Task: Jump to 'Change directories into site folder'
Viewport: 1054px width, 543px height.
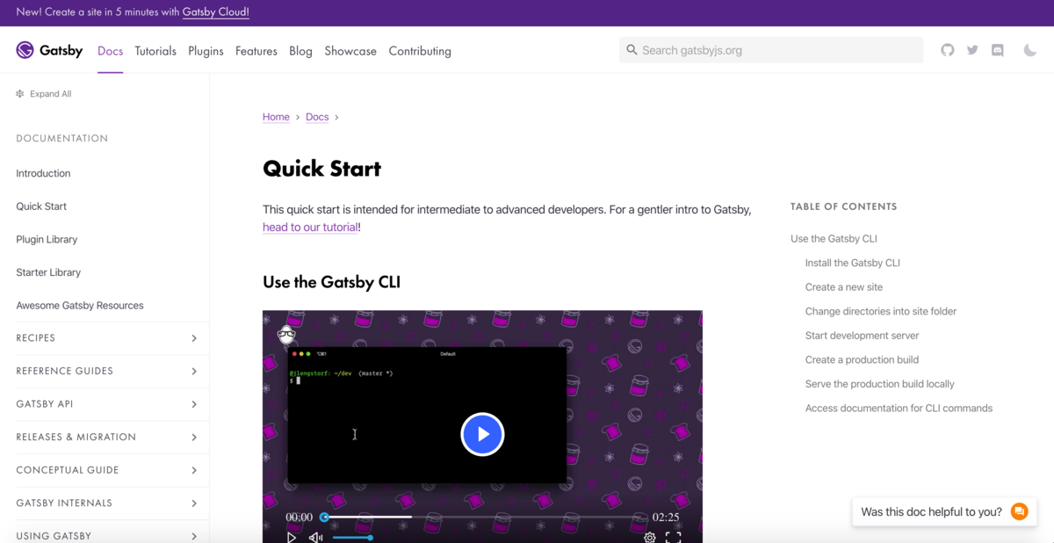Action: 881,311
